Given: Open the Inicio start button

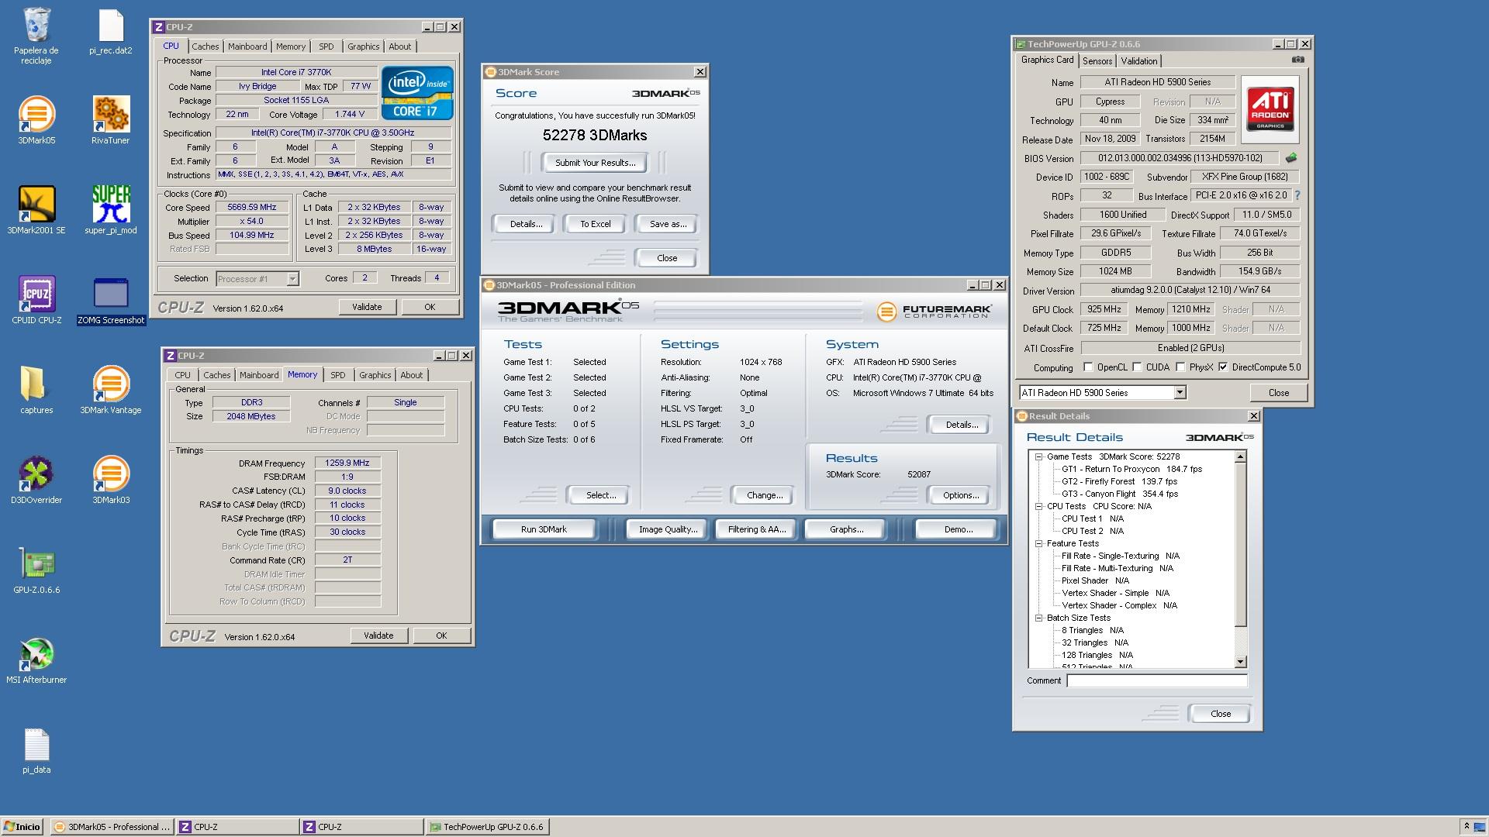Looking at the screenshot, I should 22,827.
